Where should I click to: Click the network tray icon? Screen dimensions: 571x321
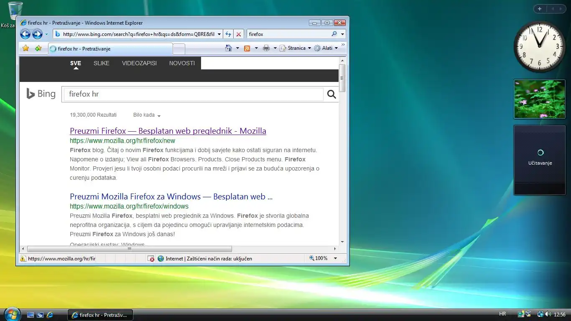(x=540, y=314)
